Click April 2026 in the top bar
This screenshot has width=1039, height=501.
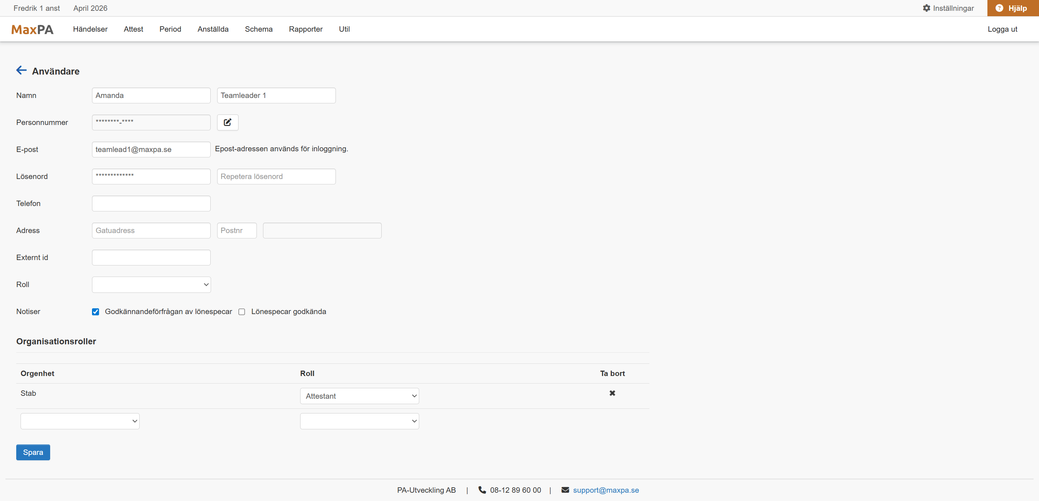tap(90, 8)
